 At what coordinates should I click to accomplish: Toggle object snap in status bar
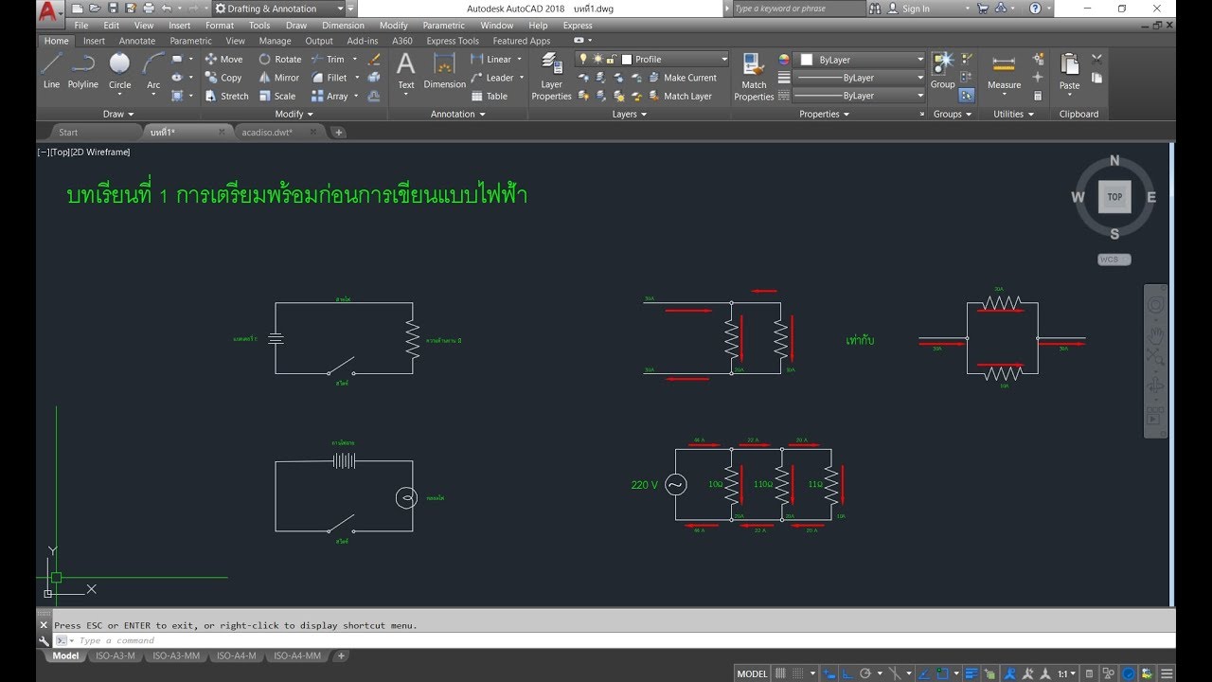(942, 673)
